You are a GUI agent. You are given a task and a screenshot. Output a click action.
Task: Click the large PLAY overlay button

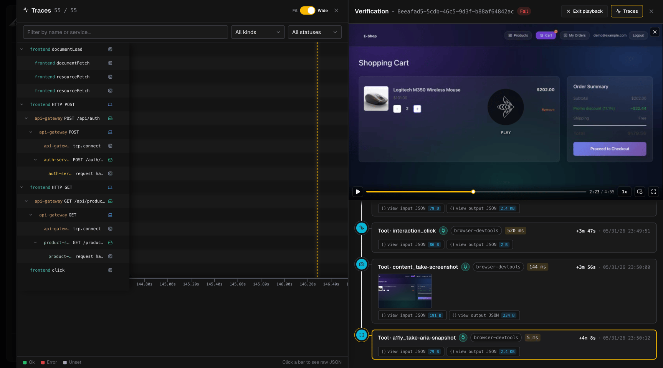[505, 107]
